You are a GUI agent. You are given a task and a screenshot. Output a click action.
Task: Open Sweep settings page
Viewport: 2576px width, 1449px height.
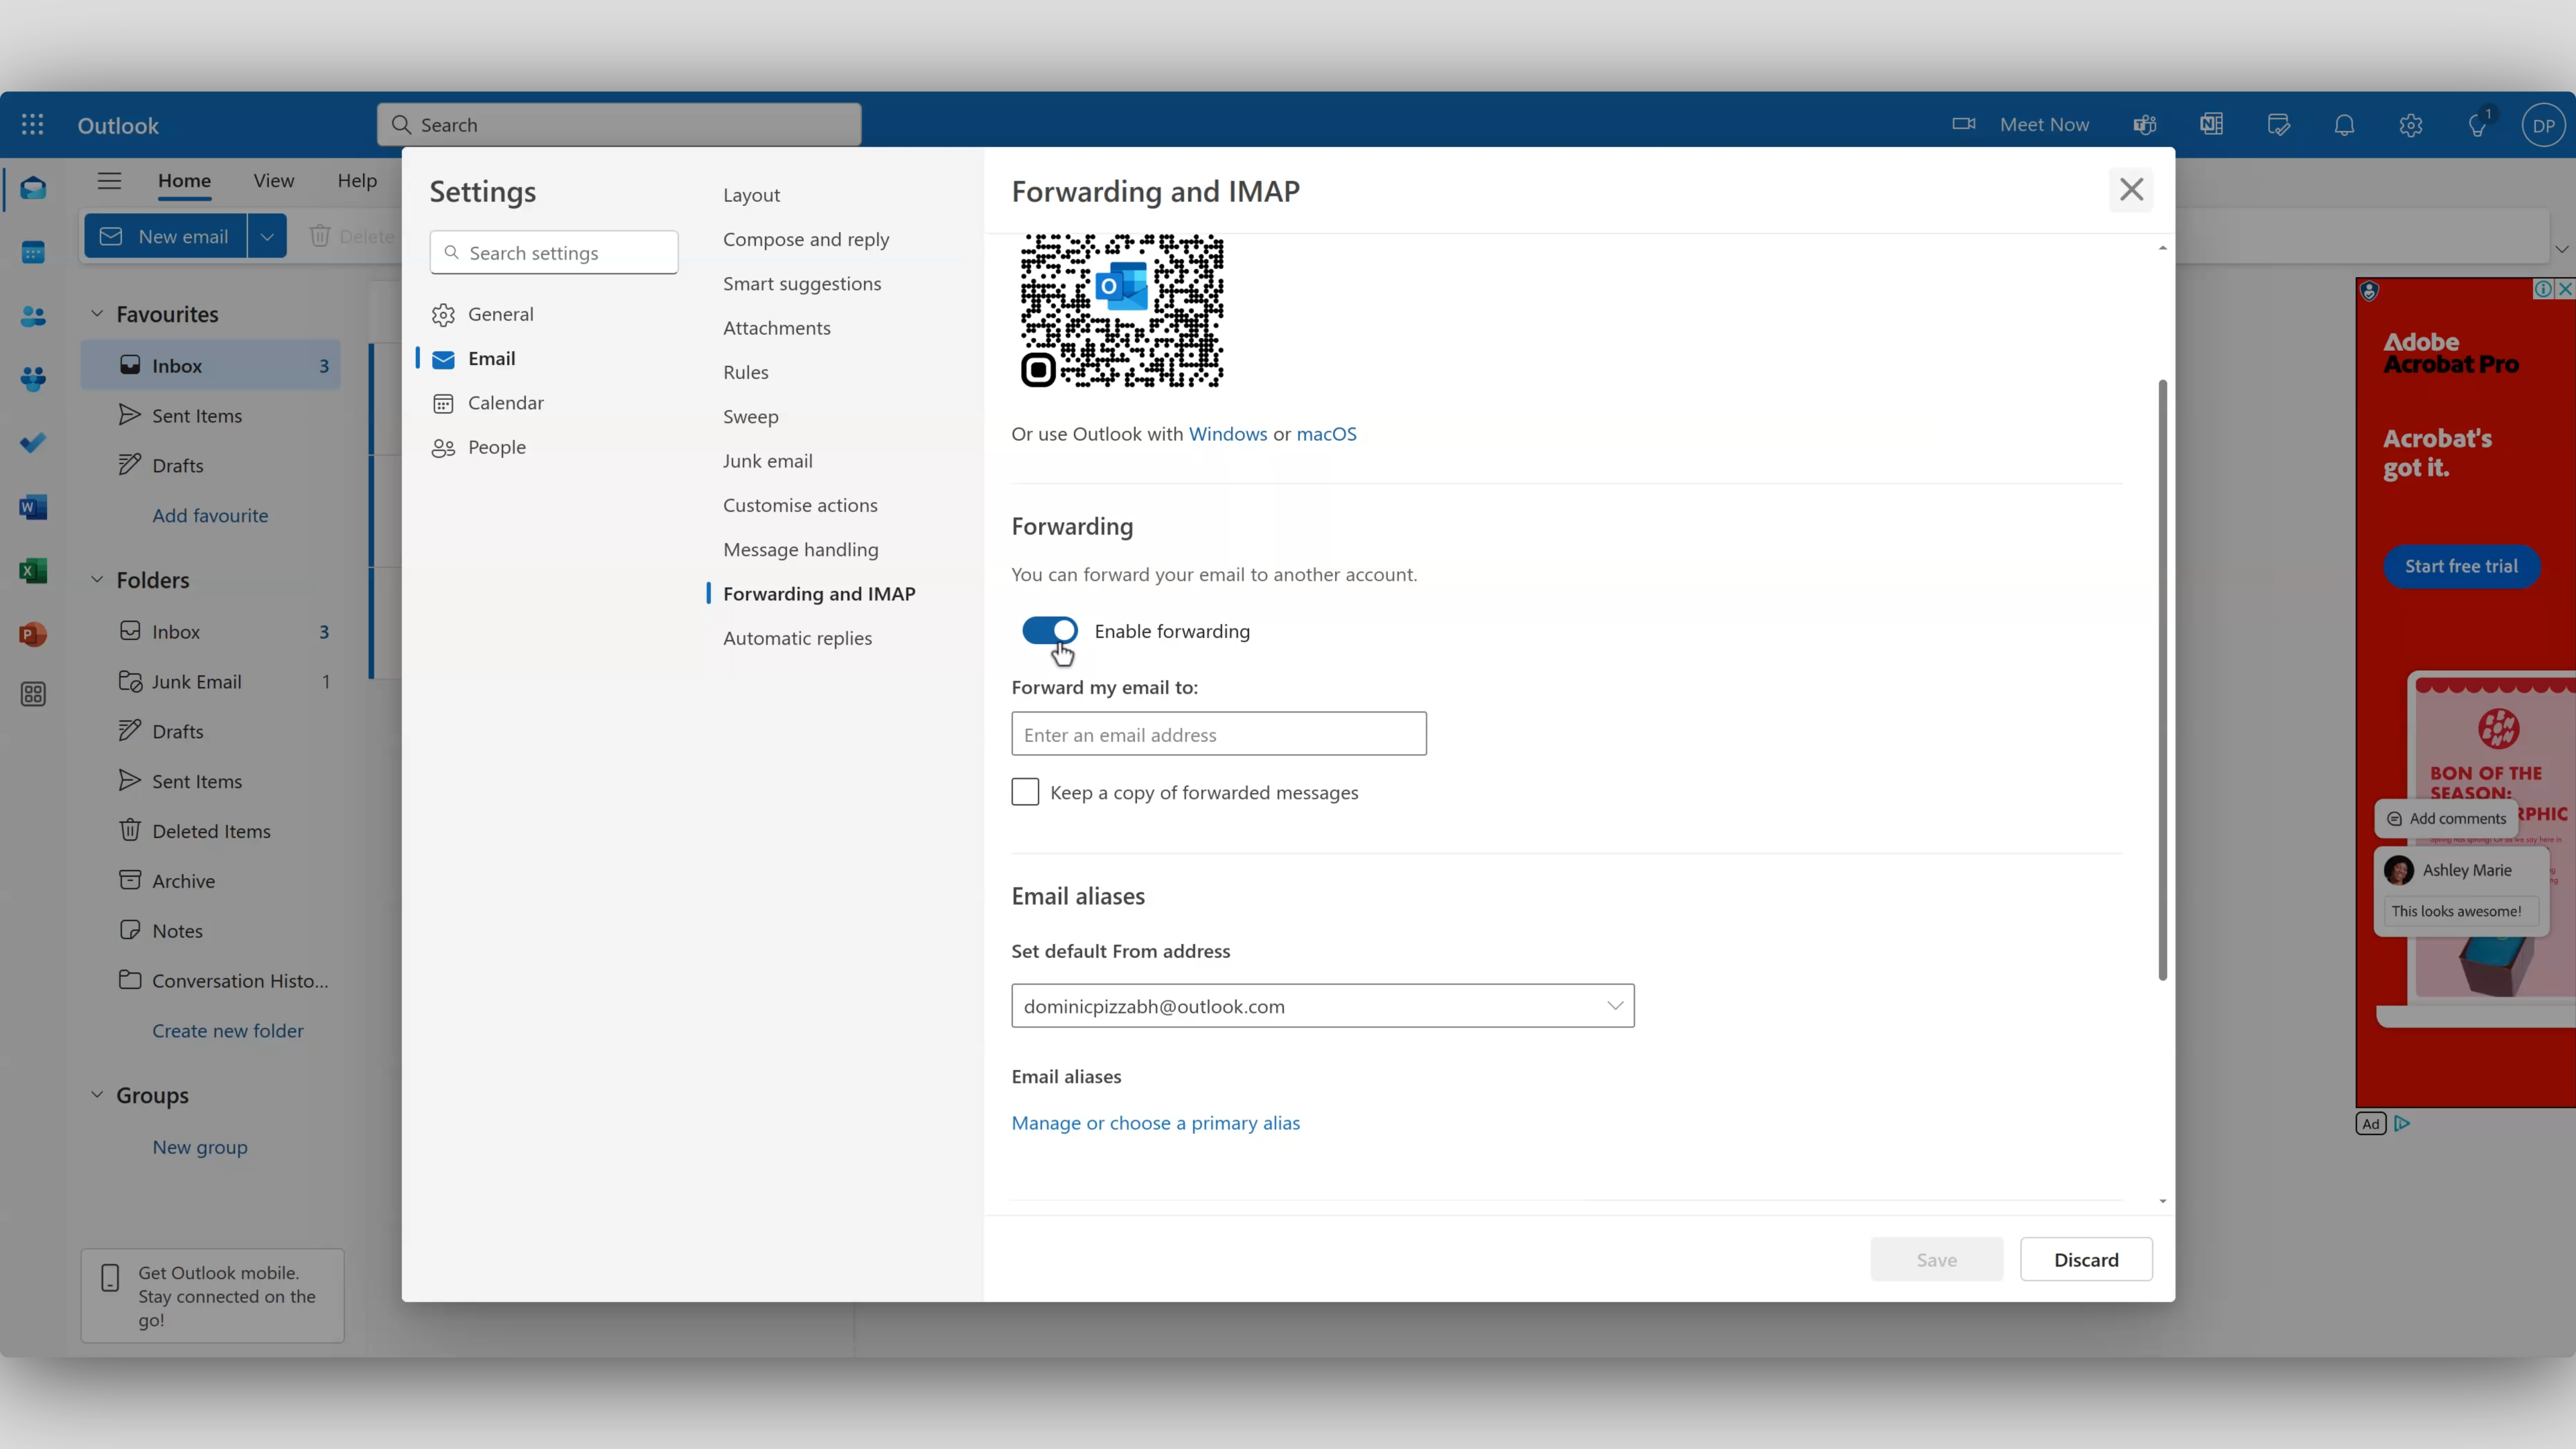coord(751,416)
